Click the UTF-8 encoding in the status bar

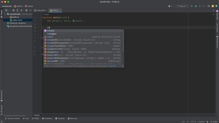[x=193, y=122]
